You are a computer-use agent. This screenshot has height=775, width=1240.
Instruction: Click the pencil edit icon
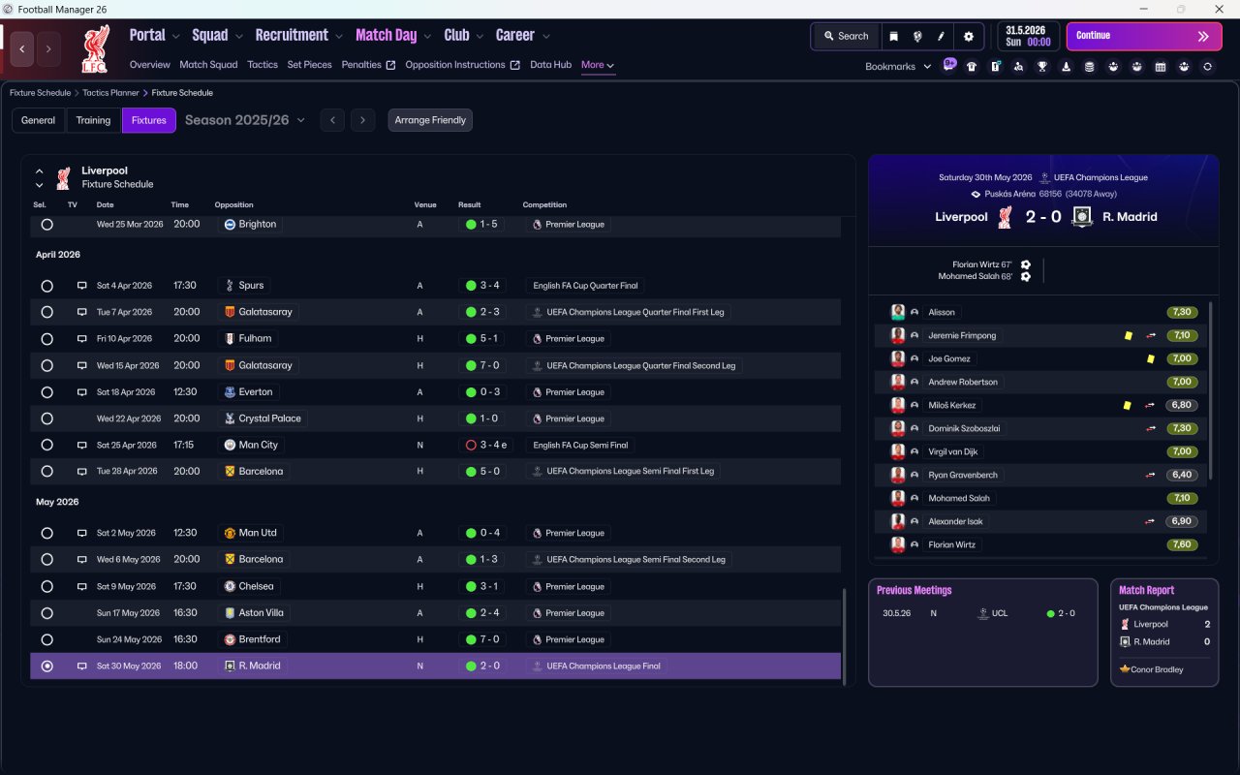pyautogui.click(x=941, y=36)
